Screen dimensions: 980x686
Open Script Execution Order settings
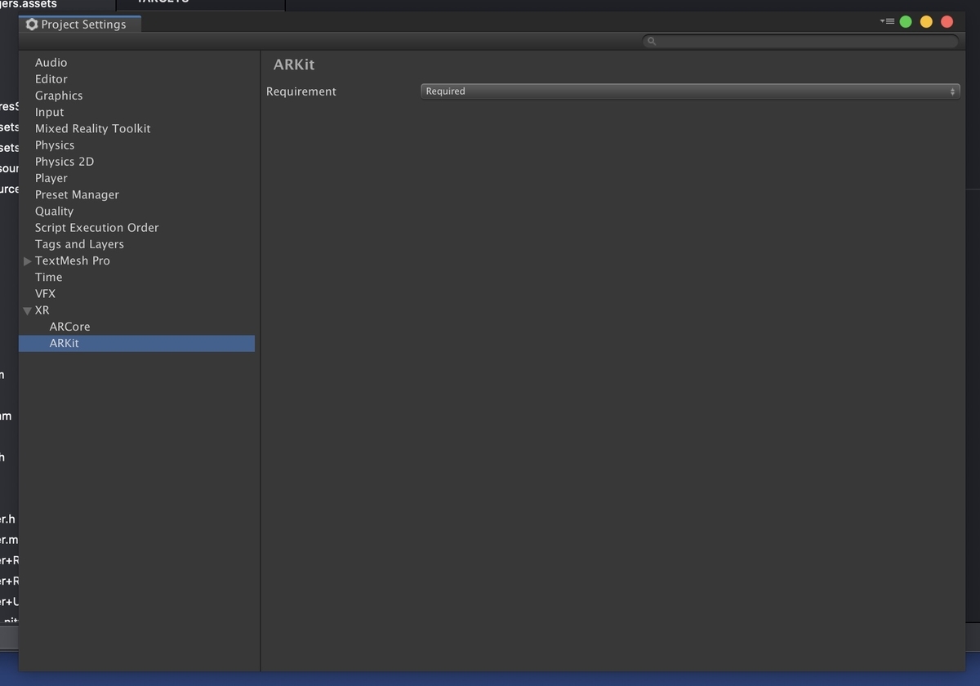pos(96,227)
